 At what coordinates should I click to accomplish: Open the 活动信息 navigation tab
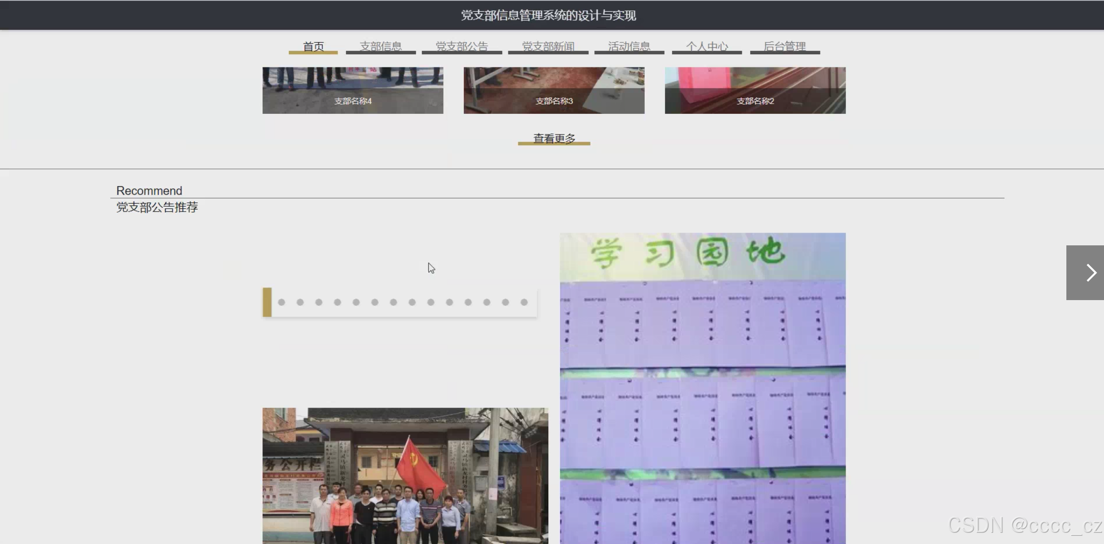pos(629,46)
